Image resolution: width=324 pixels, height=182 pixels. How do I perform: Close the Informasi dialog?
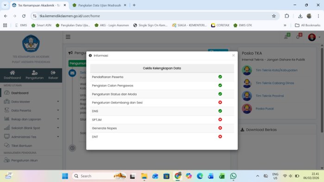(x=233, y=55)
